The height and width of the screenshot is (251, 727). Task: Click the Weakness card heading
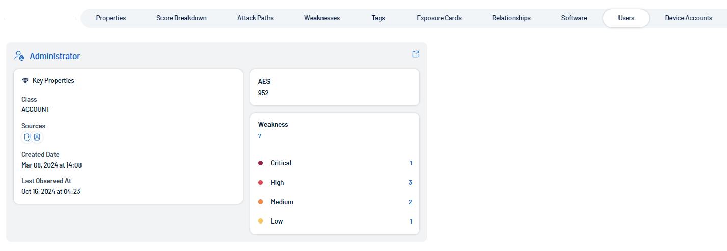click(273, 124)
